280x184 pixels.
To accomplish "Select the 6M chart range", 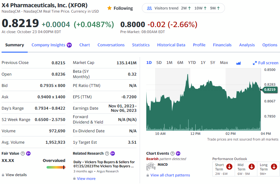I will [x=180, y=63].
